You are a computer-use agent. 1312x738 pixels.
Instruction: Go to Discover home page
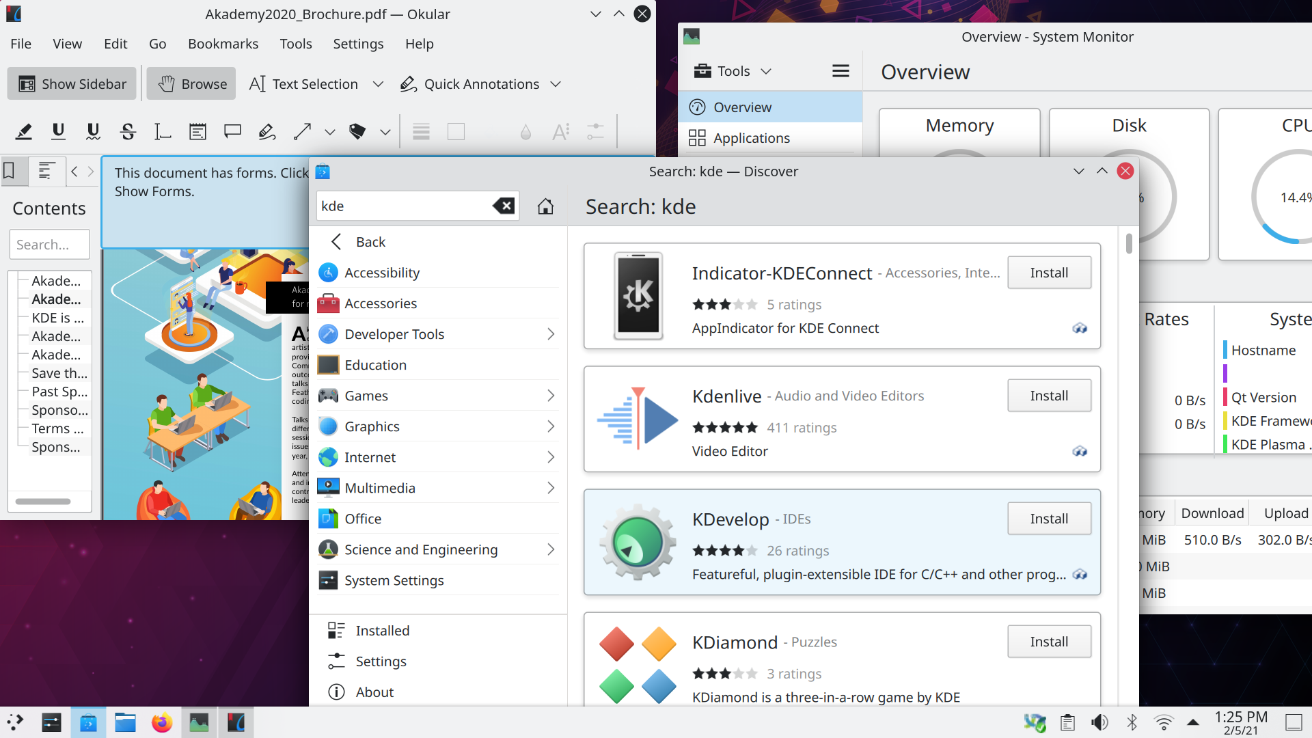(x=545, y=206)
